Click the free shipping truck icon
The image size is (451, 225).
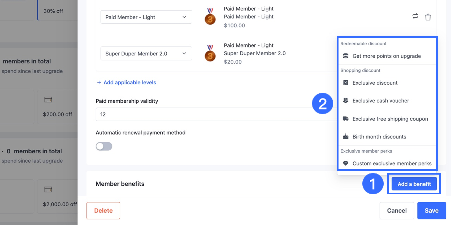tap(345, 119)
